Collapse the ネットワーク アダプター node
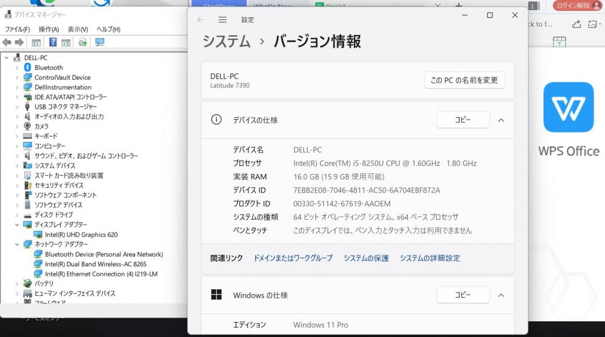The width and height of the screenshot is (605, 337). pyautogui.click(x=17, y=244)
